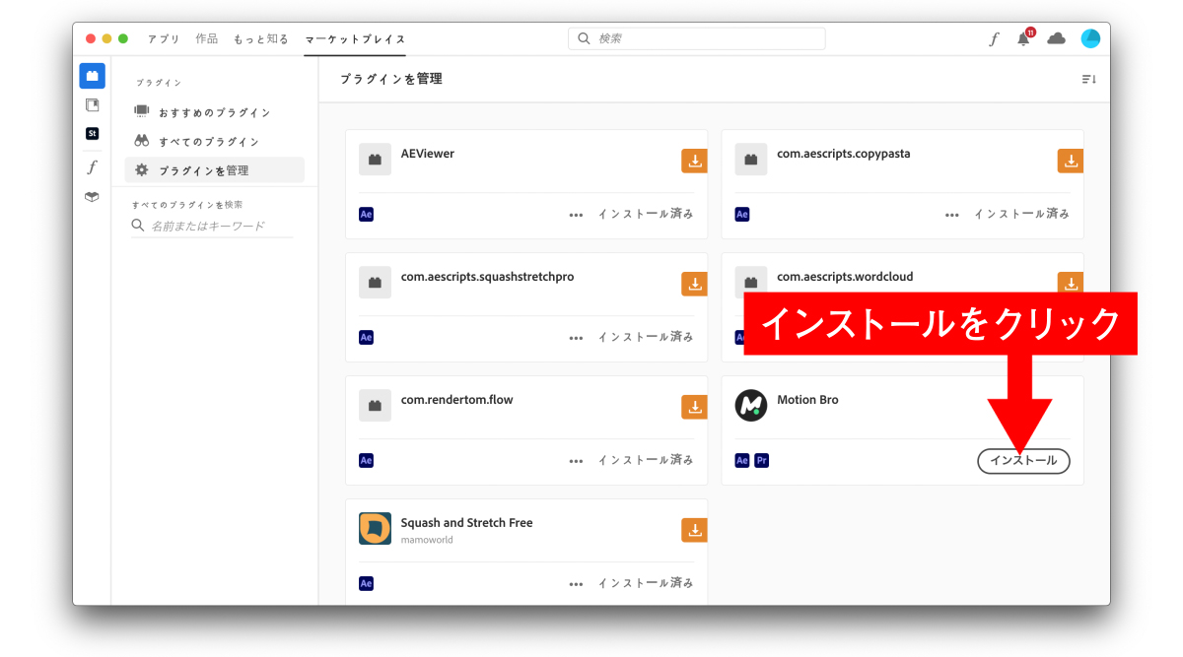The width and height of the screenshot is (1183, 657).
Task: Click インストール済み on the com.rendertom.flow card
Action: pyautogui.click(x=646, y=460)
